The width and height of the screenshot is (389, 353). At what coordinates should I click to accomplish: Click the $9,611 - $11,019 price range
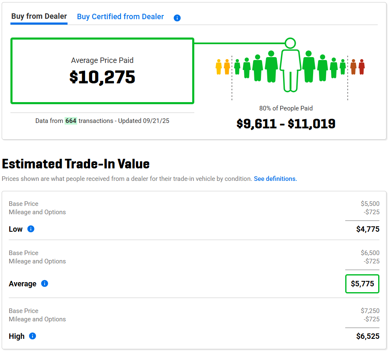click(x=286, y=124)
